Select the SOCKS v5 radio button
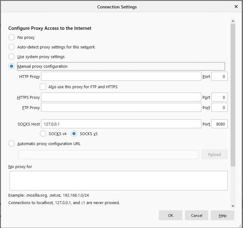 pyautogui.click(x=74, y=134)
